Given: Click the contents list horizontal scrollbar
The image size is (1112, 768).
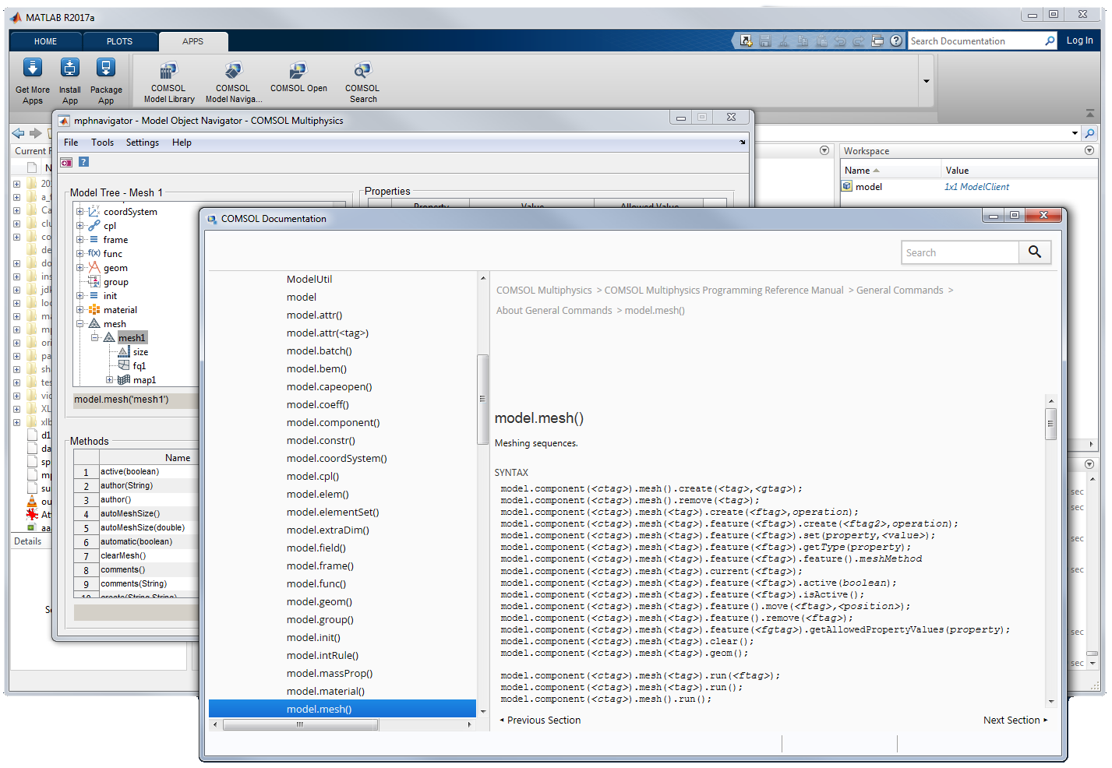Looking at the screenshot, I should [300, 724].
